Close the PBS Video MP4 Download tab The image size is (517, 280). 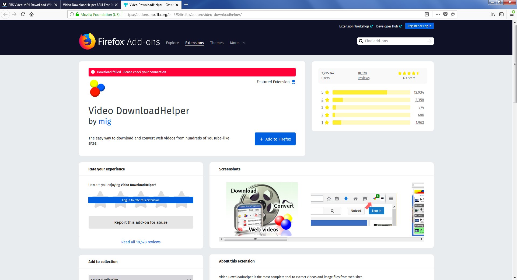(x=56, y=5)
